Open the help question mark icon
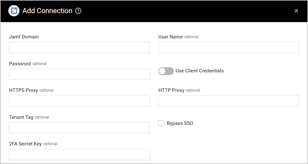 pyautogui.click(x=78, y=11)
